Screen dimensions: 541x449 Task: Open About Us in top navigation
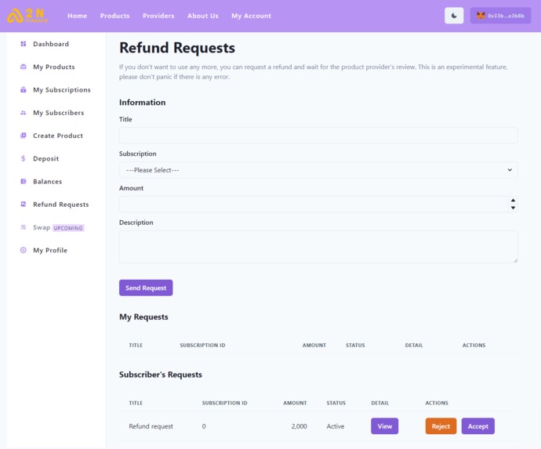(203, 16)
